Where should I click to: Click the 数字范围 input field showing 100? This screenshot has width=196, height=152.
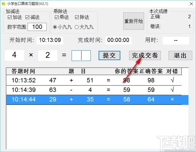click(x=37, y=27)
